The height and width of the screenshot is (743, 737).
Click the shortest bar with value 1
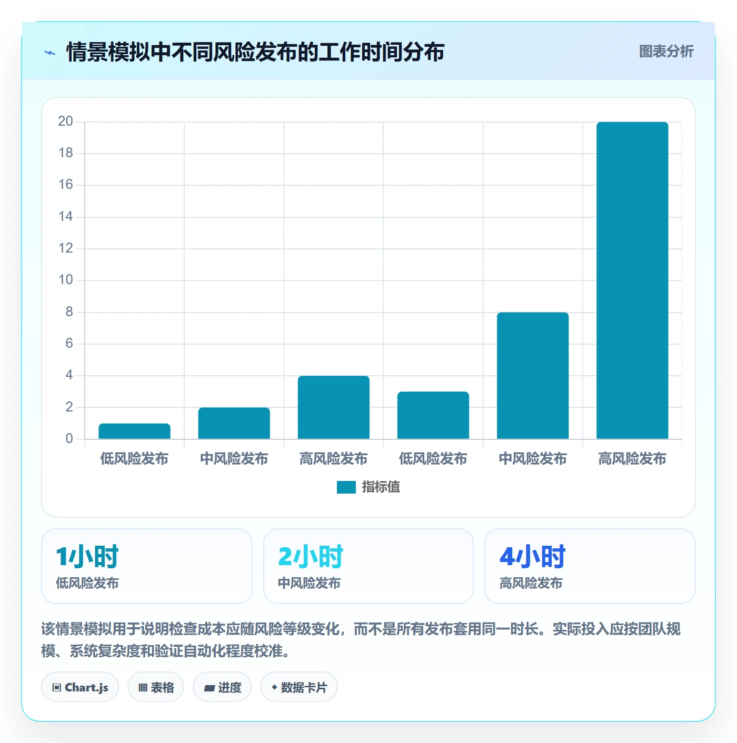(x=134, y=431)
